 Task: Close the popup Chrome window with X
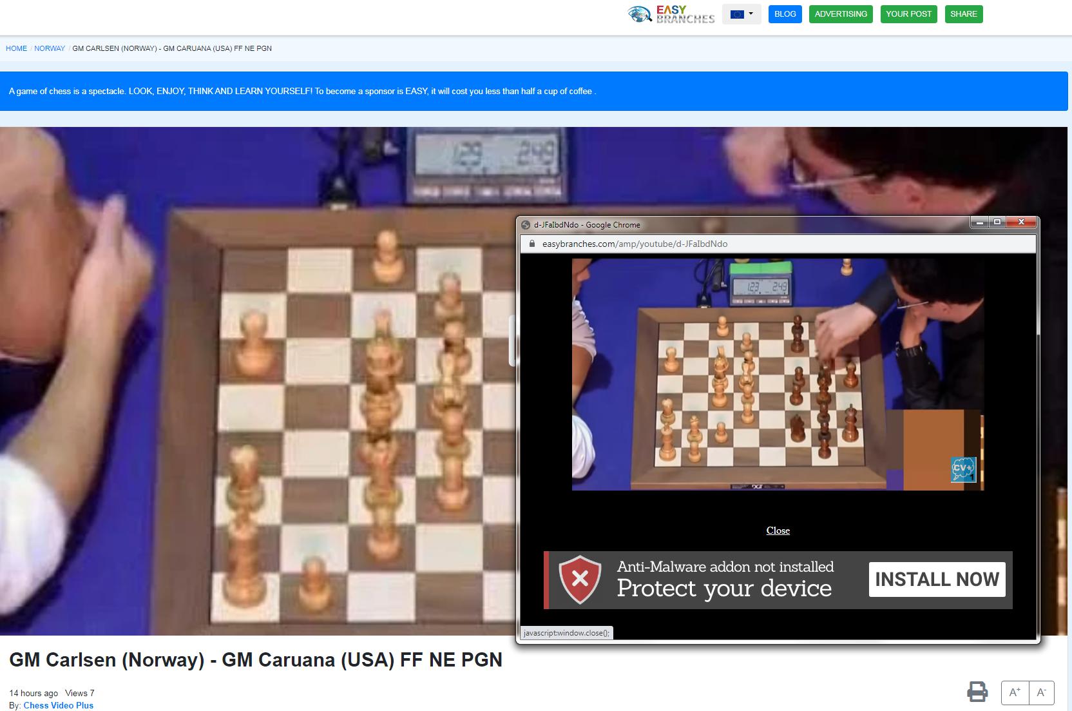[1021, 222]
